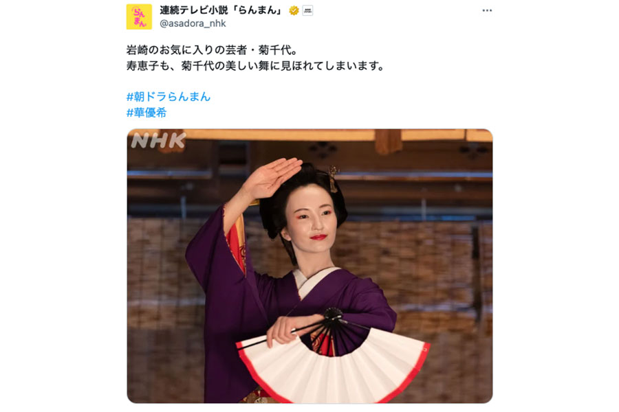Click the gold verified checkmark badge
This screenshot has width=619, height=412.
point(294,11)
